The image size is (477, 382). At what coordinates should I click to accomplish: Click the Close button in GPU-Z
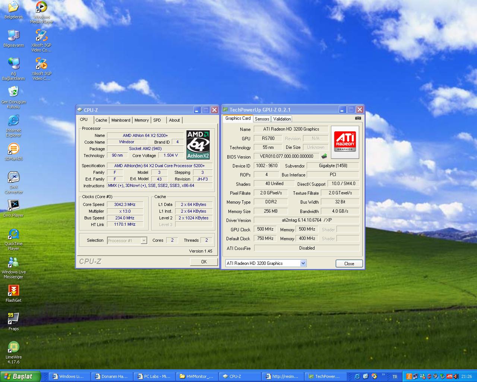(x=349, y=263)
